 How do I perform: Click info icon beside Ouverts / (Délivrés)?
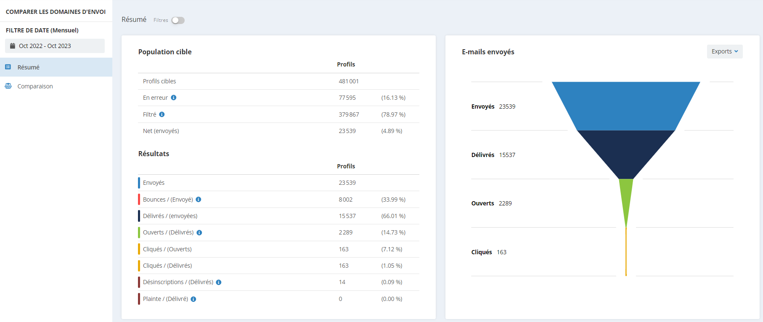199,233
